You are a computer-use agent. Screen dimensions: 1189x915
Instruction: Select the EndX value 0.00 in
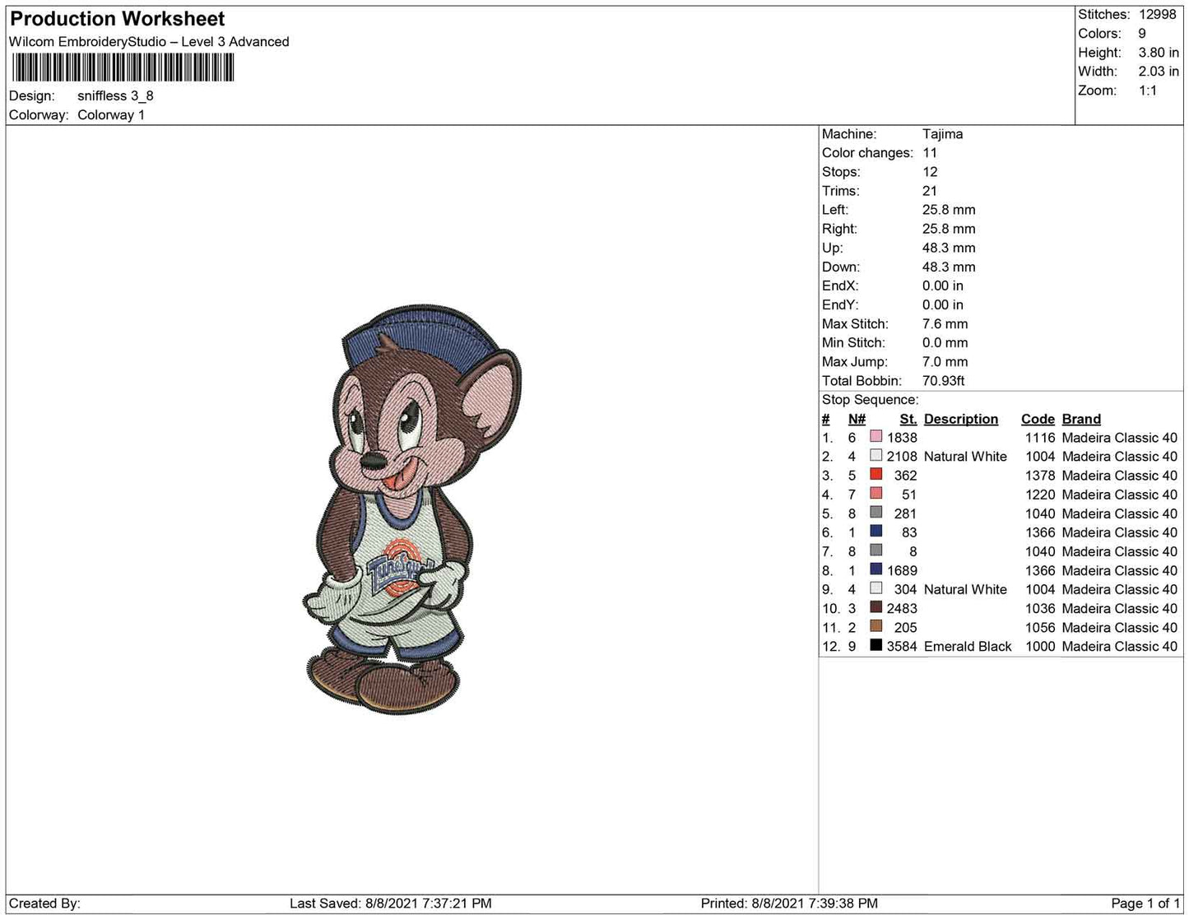coord(943,286)
